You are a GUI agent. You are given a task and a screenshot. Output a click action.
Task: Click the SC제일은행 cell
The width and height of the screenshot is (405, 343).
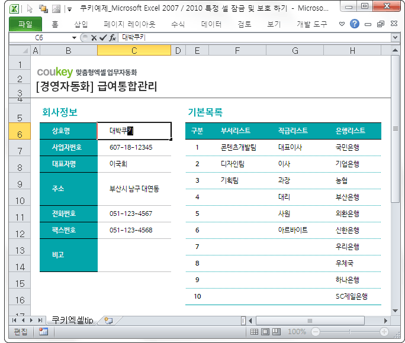351,296
